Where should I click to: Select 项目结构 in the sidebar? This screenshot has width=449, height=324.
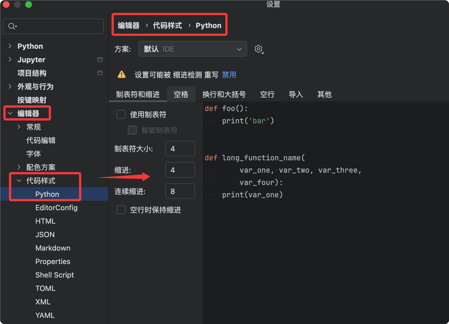(x=32, y=73)
